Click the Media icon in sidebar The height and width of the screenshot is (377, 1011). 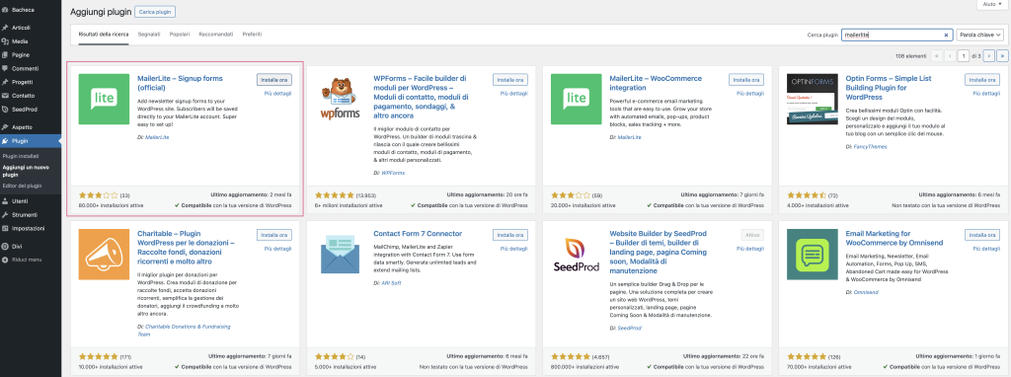(x=5, y=41)
